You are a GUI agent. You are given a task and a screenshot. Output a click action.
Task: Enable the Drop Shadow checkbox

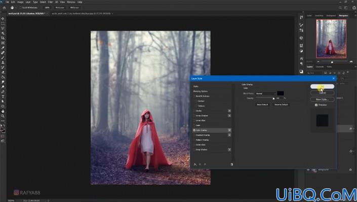[x=194, y=150]
